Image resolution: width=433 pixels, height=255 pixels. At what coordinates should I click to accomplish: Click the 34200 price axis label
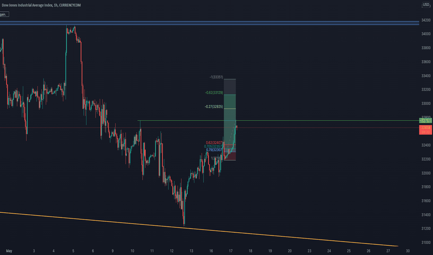(426, 20)
